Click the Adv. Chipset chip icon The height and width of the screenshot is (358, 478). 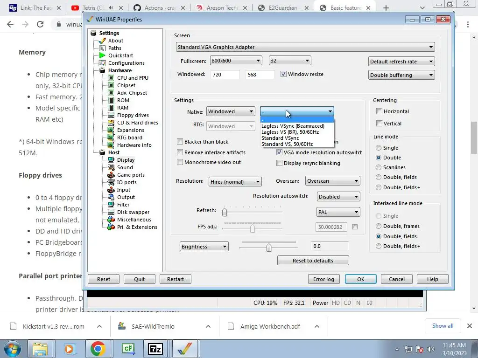(111, 93)
